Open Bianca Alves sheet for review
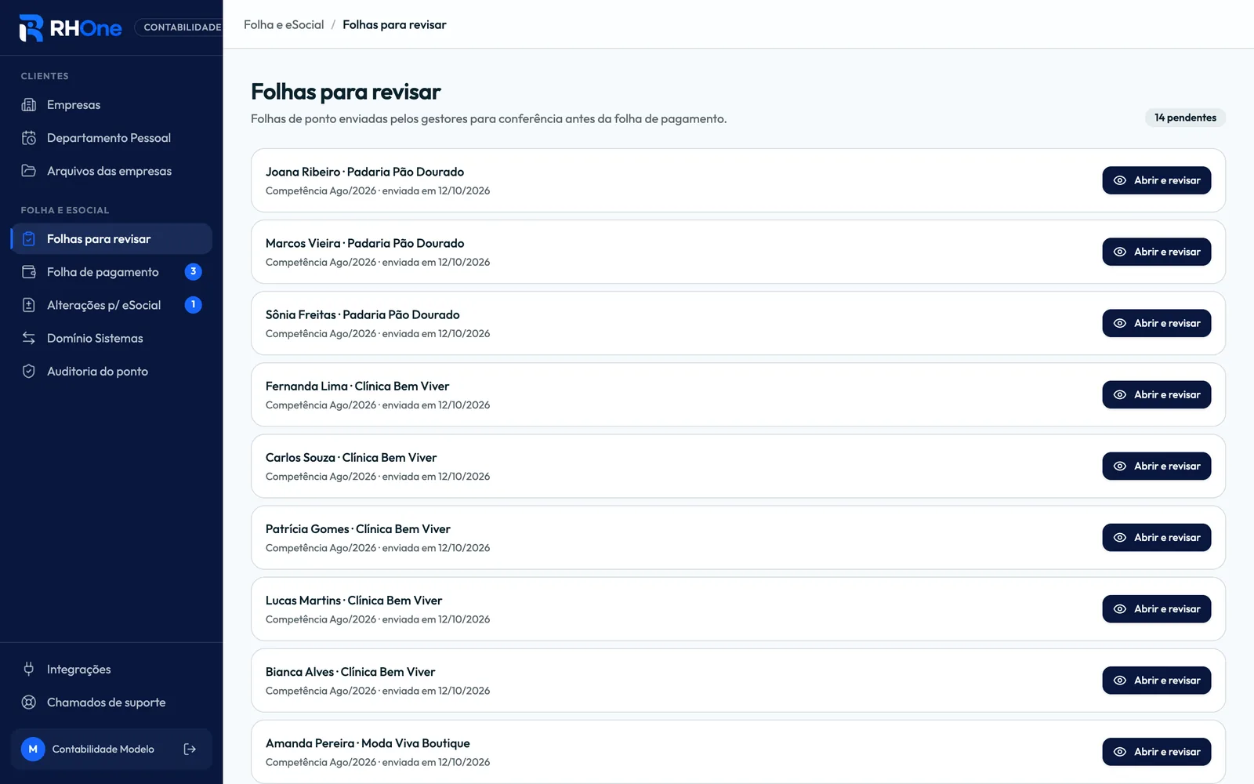The image size is (1254, 784). click(1157, 681)
